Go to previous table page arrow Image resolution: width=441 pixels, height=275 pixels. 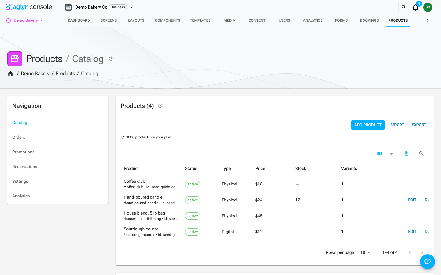410,252
